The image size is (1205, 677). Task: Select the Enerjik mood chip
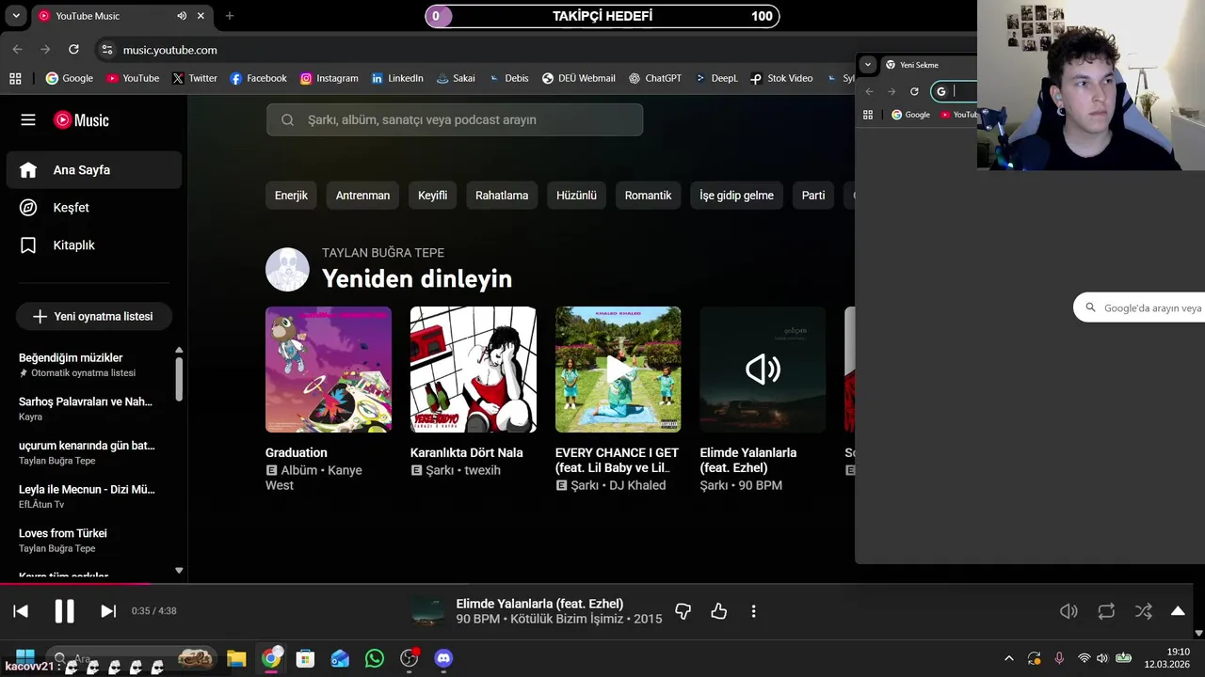pyautogui.click(x=291, y=196)
